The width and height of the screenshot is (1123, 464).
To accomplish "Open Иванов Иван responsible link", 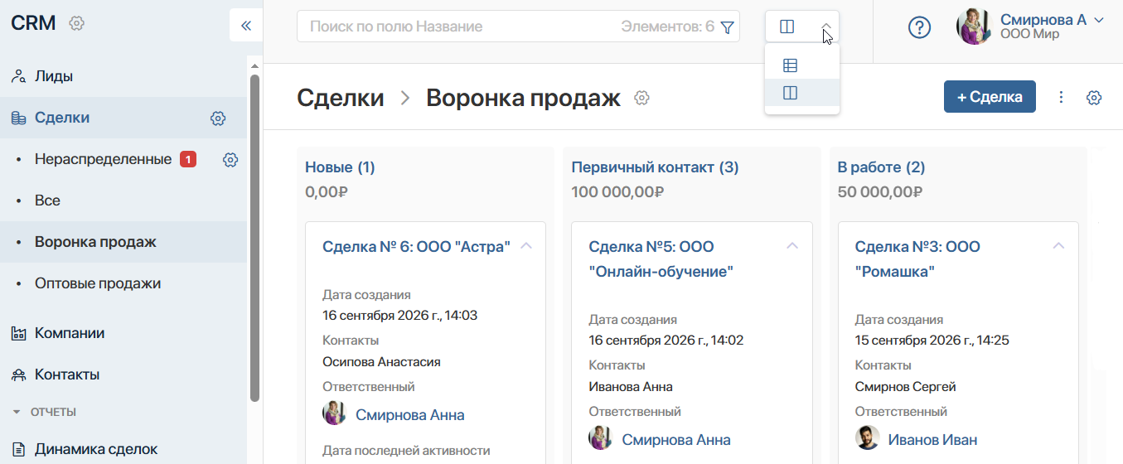I will [x=932, y=440].
